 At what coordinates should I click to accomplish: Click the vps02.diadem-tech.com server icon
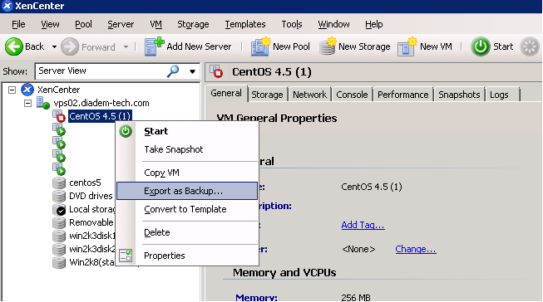click(x=43, y=103)
